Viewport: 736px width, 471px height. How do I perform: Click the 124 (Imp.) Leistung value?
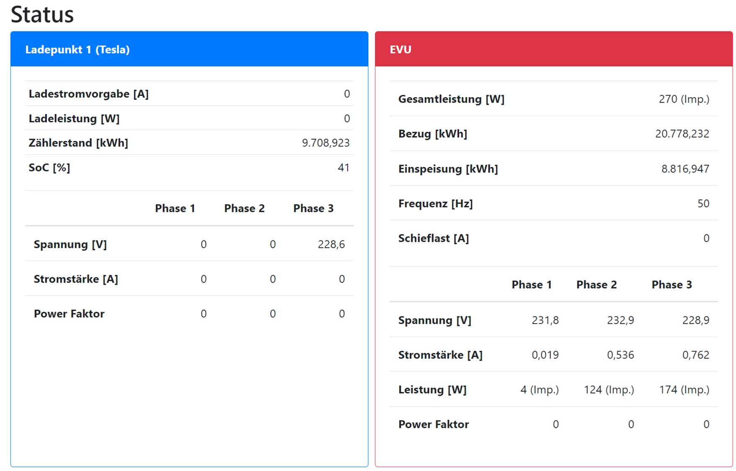[x=609, y=390]
